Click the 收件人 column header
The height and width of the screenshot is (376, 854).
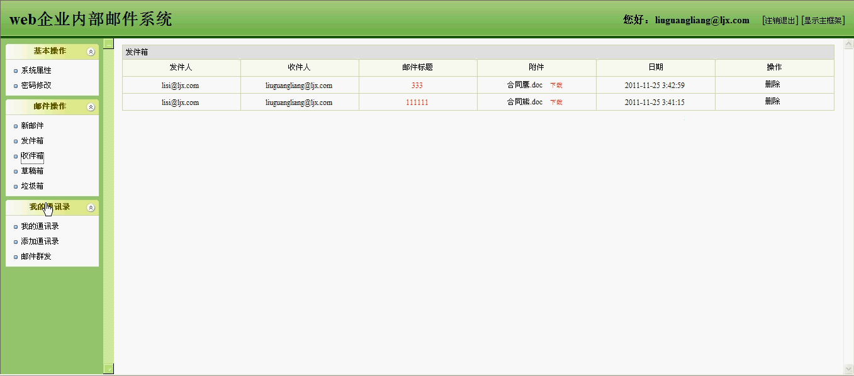tap(300, 67)
